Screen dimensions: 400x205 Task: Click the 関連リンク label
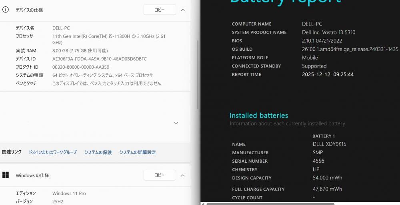[12, 152]
